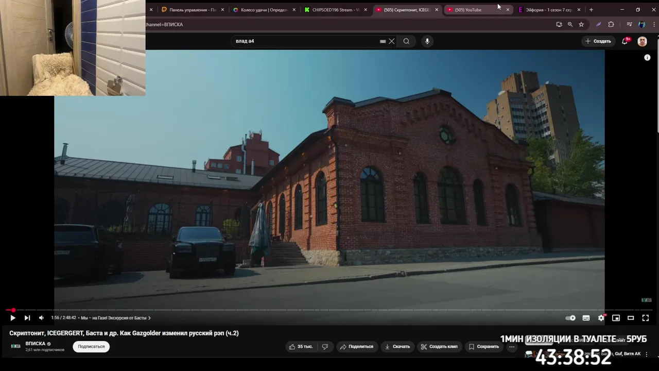The width and height of the screenshot is (659, 371).
Task: Bookmark this page with star
Action: 581,24
